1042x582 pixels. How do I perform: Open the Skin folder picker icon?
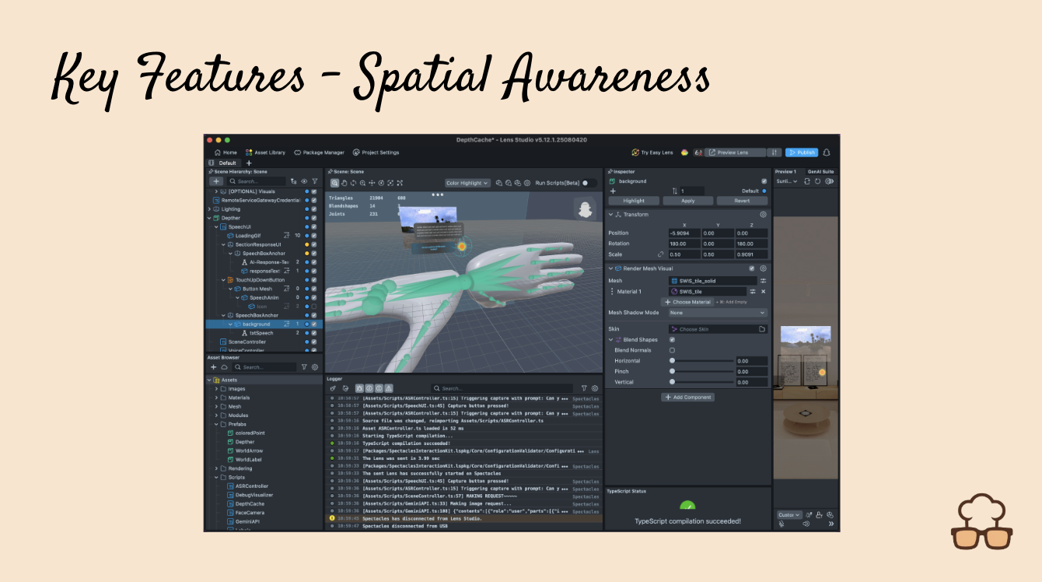click(x=762, y=329)
